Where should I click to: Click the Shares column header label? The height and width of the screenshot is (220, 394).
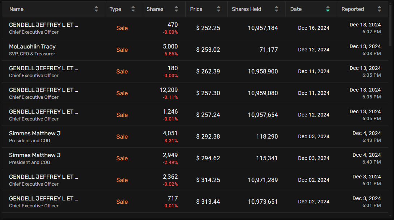155,9
